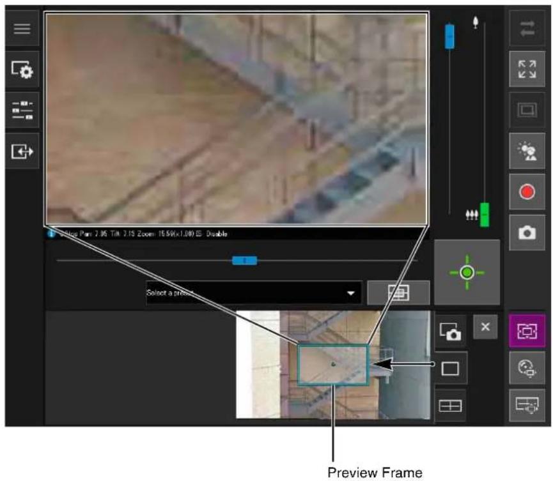Viewport: 553px width, 481px height.
Task: Click the switch arrows icon
Action: 527,28
